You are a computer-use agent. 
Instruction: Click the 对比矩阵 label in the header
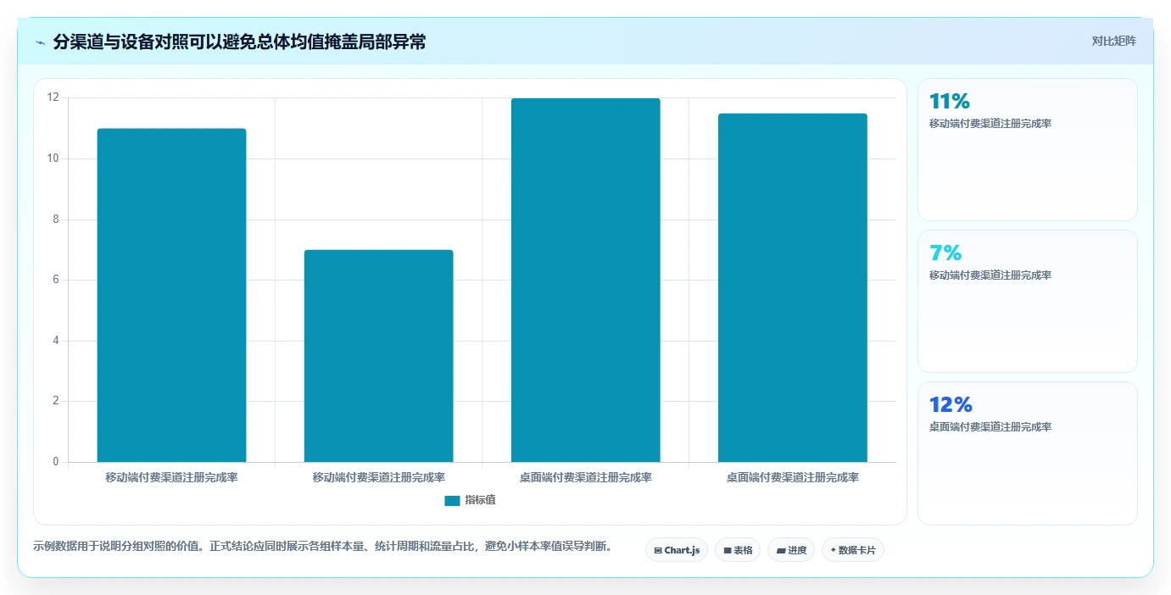coord(1113,41)
